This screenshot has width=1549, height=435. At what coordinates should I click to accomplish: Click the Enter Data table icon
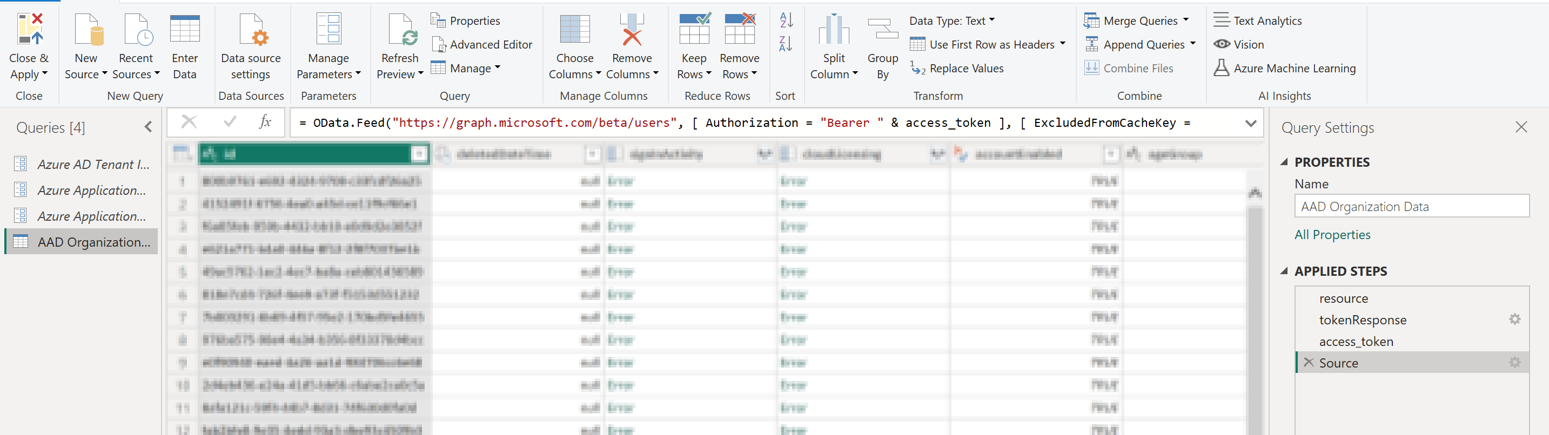(185, 30)
